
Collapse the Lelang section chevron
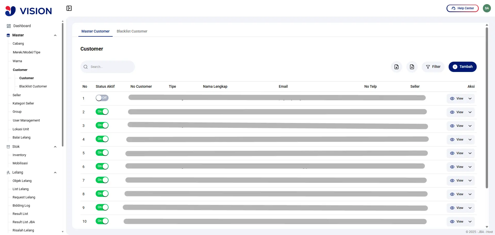(55, 173)
